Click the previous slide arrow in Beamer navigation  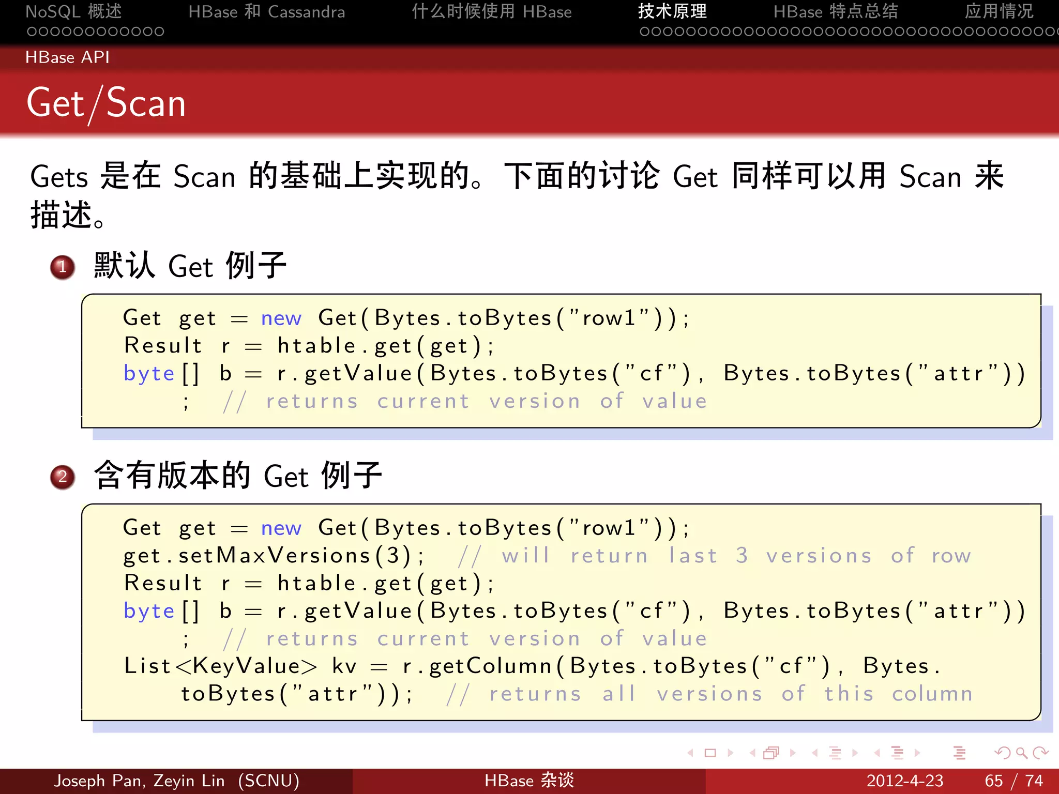[x=690, y=753]
